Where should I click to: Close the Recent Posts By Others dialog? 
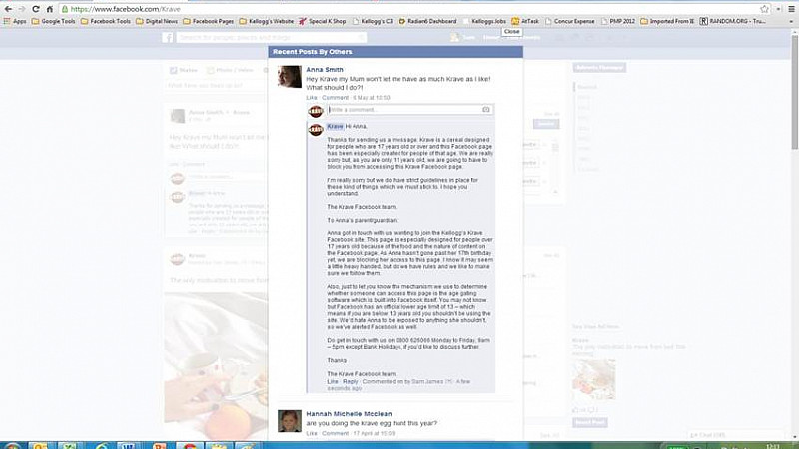[x=511, y=32]
